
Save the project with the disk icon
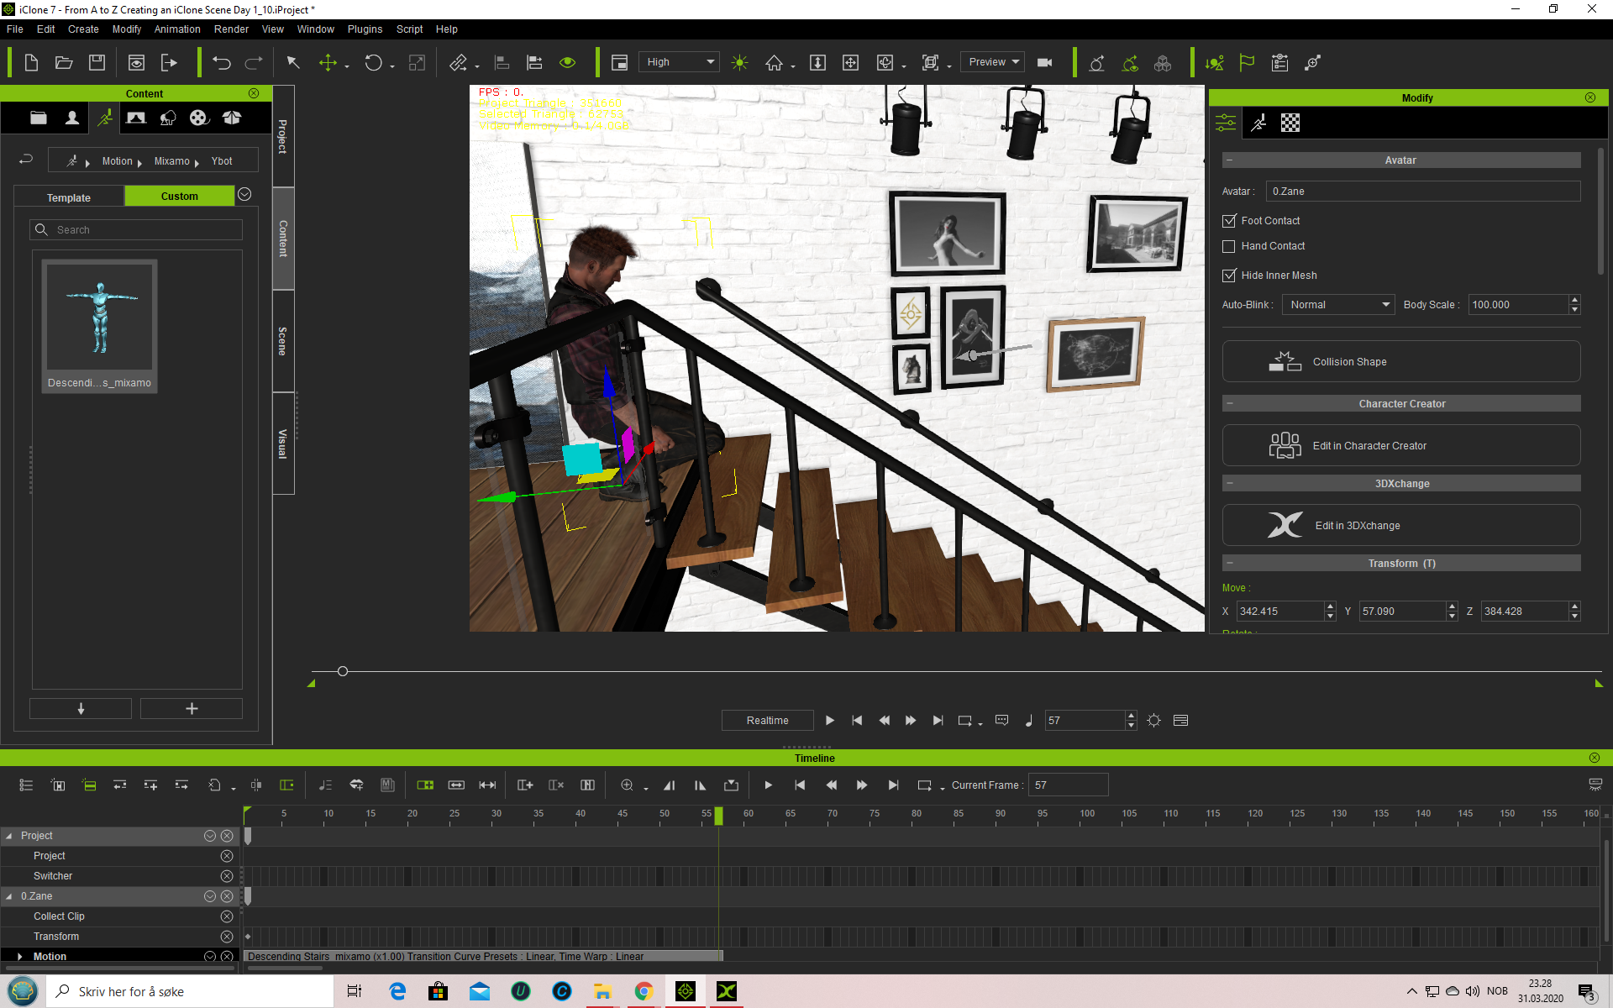(97, 62)
